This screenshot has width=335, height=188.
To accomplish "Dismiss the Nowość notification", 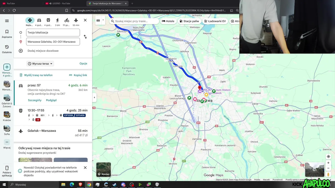I will (85, 168).
